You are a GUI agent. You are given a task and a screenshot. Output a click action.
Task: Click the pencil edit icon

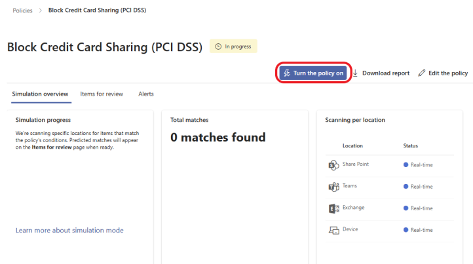coord(421,73)
